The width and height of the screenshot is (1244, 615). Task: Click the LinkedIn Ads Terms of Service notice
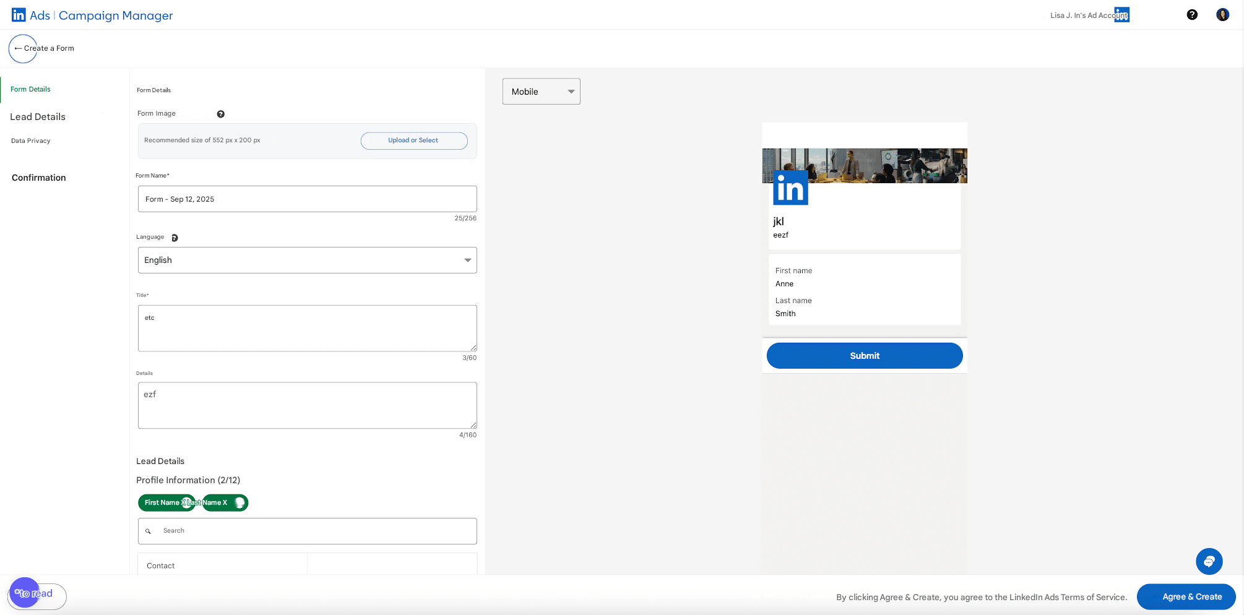tap(982, 598)
